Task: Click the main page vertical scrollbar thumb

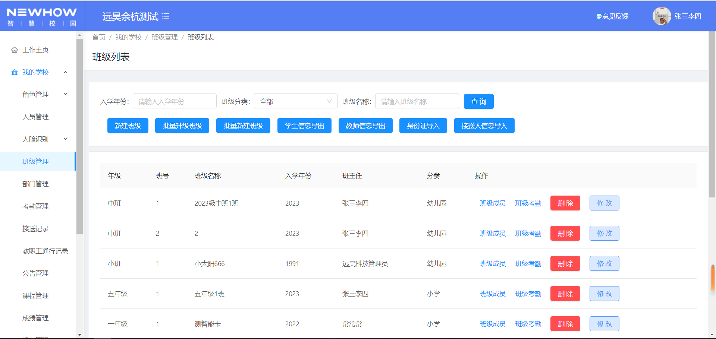Action: (712, 114)
